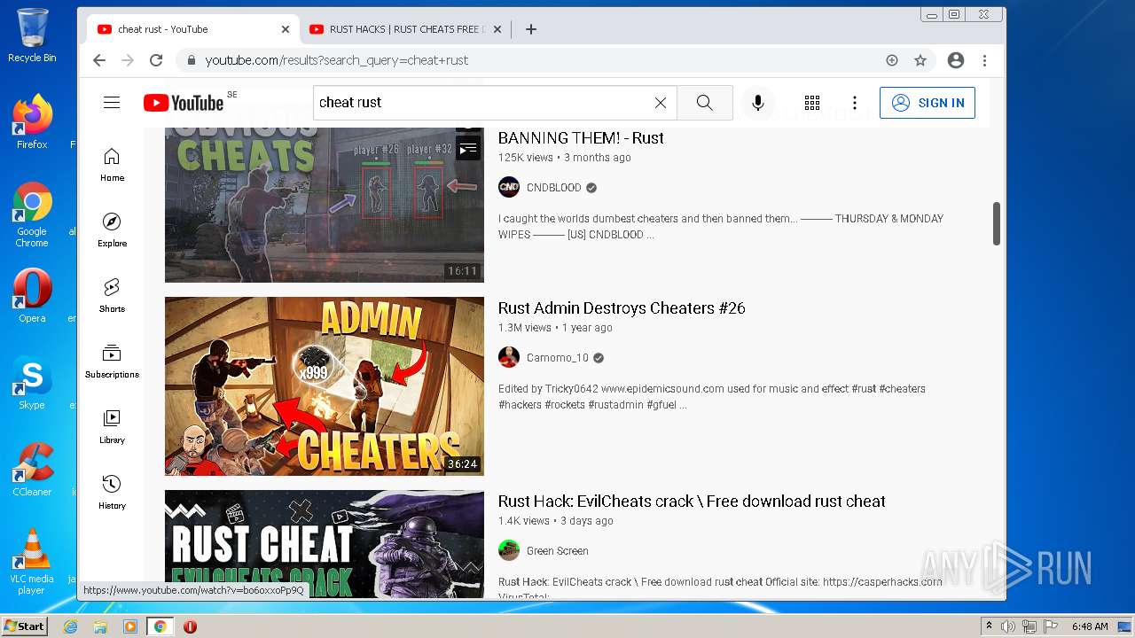
Task: Open YouTube settings three-dot menu
Action: [x=855, y=103]
